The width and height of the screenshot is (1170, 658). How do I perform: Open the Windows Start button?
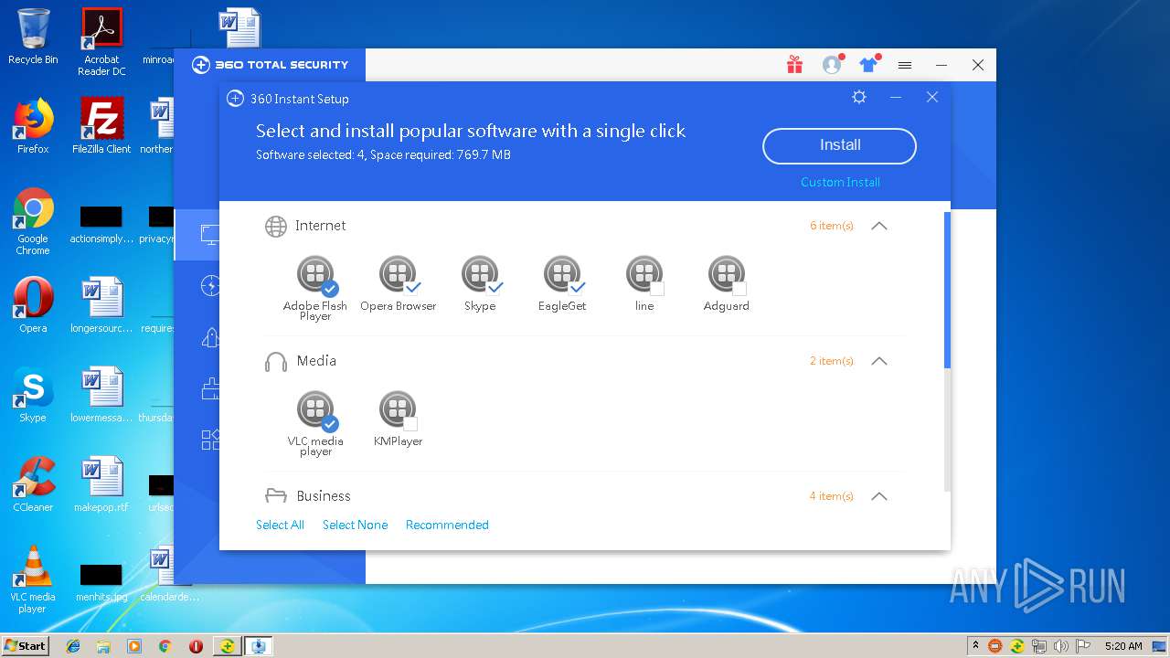point(26,645)
